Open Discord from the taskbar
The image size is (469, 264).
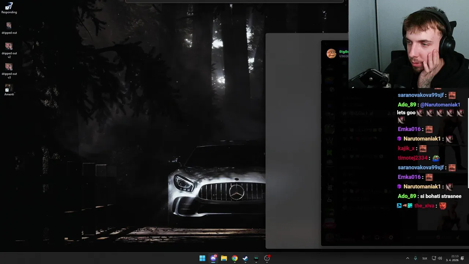[x=213, y=258]
